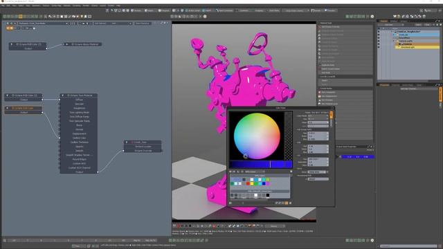
Task: Select the Roughness input on Toon Material node
Action: click(79, 108)
